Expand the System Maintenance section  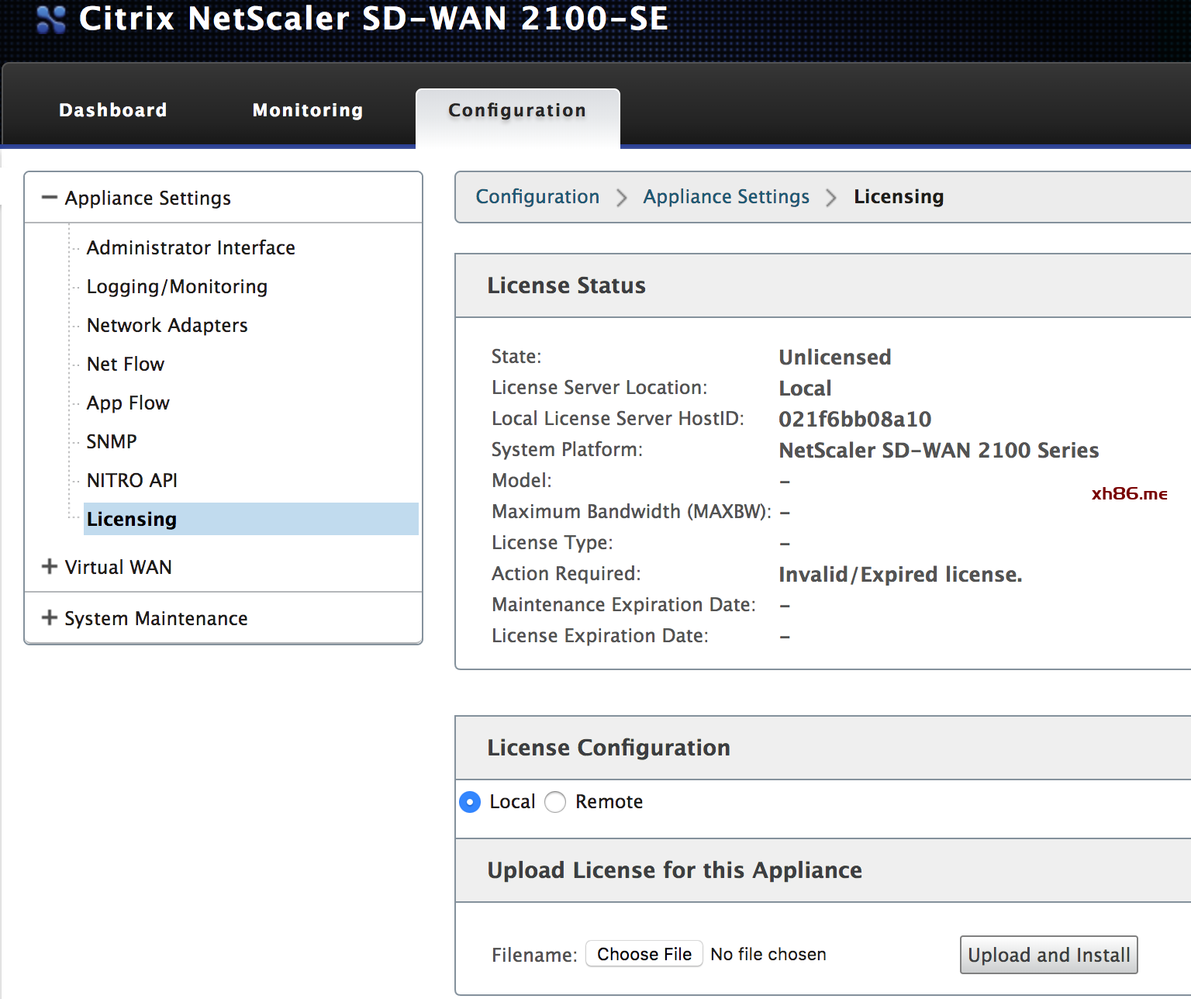(50, 618)
